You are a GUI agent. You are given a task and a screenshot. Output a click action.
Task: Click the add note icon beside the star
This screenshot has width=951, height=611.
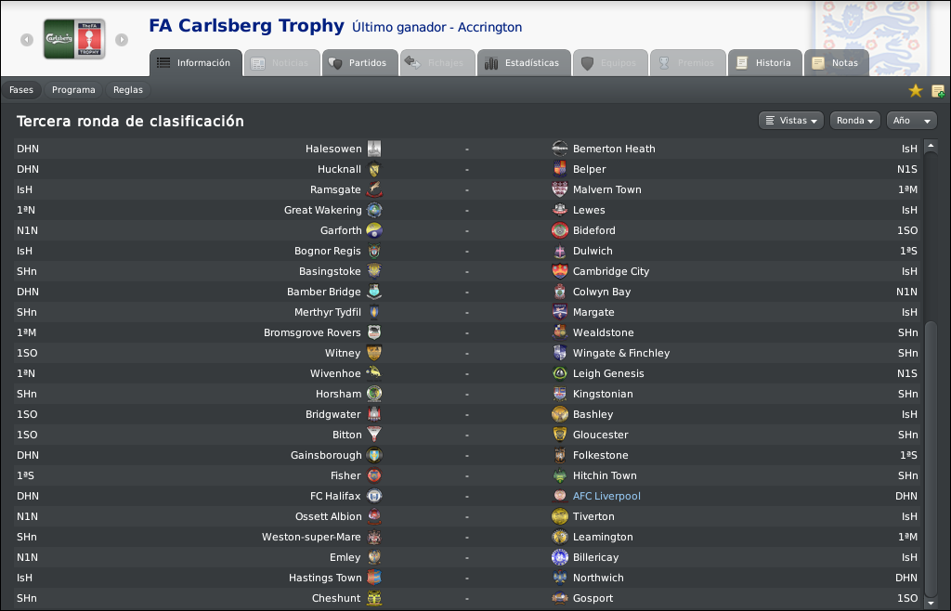coord(938,91)
